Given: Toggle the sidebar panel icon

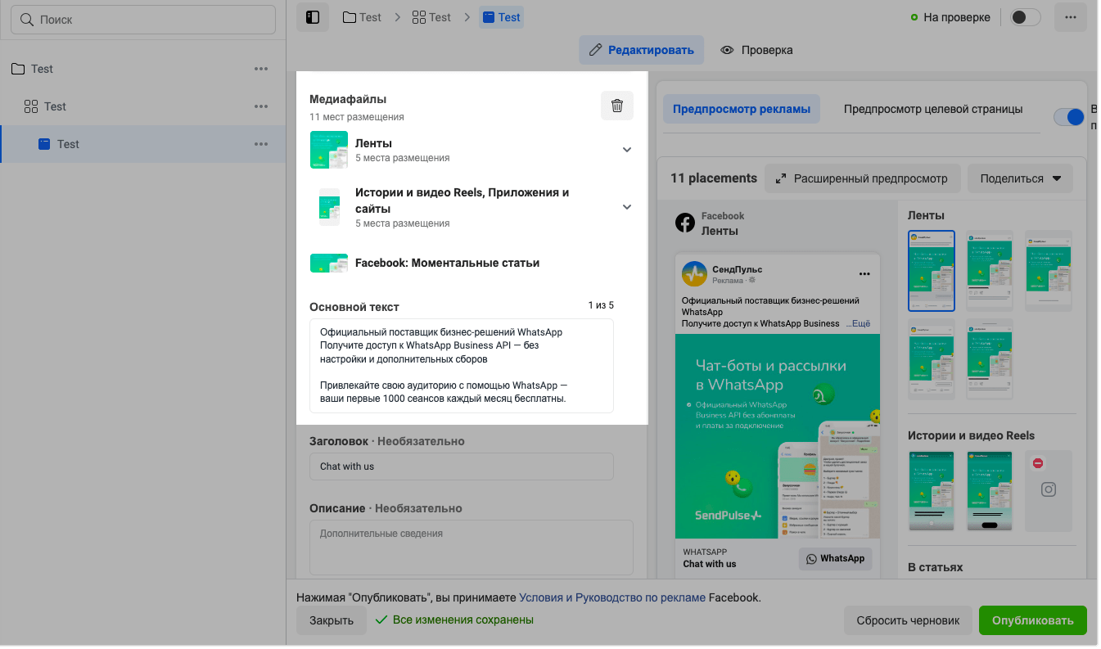Looking at the screenshot, I should click(312, 17).
